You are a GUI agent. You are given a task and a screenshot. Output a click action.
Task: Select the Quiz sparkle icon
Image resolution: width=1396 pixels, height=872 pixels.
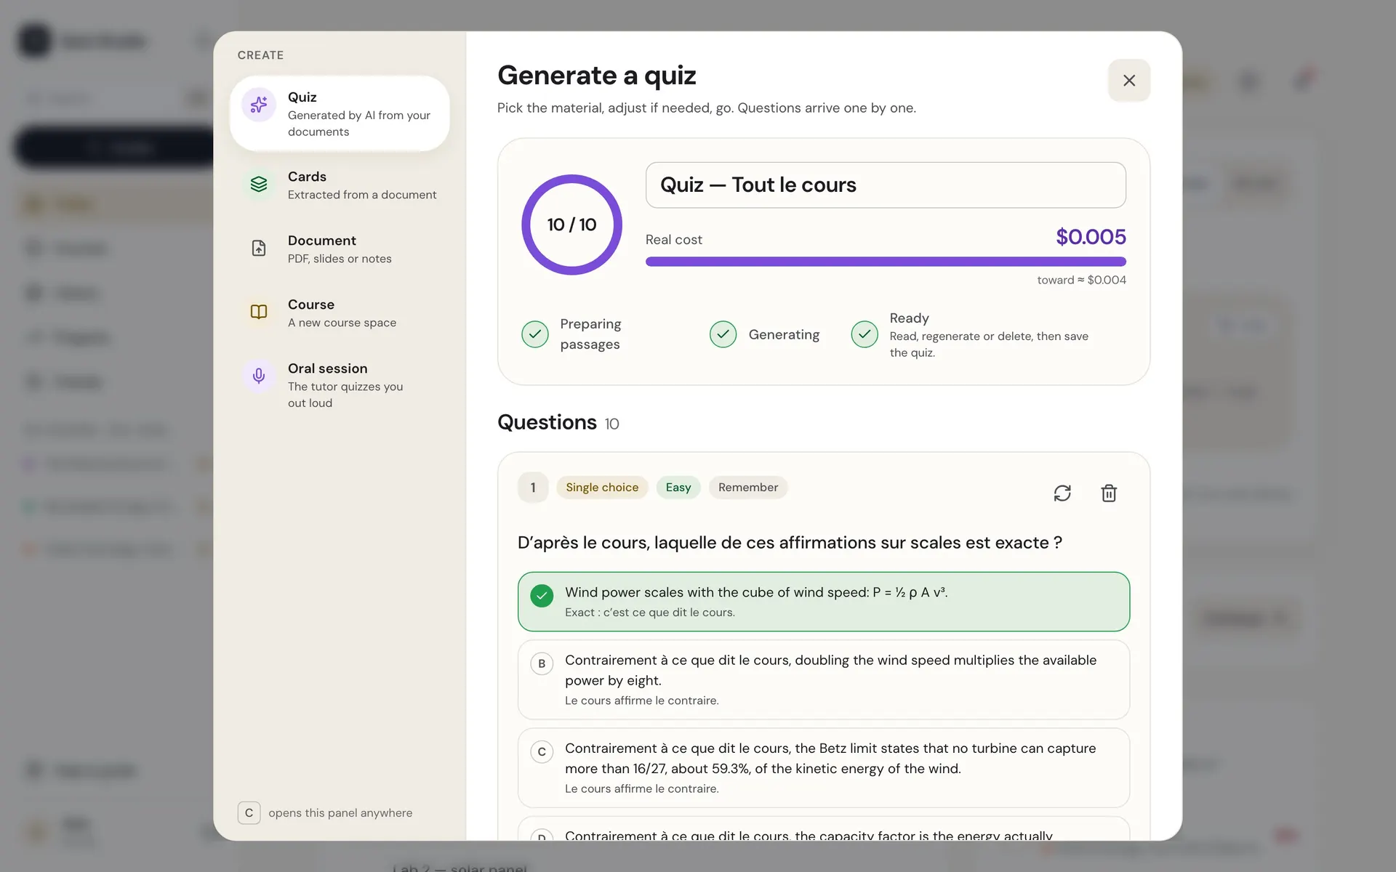[259, 105]
